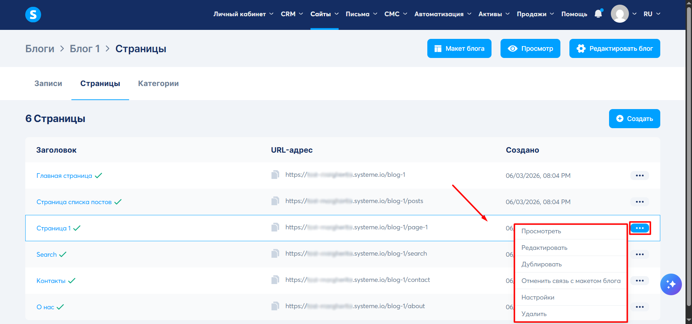Choose Дублировать in the context menu
The width and height of the screenshot is (692, 324).
click(570, 264)
